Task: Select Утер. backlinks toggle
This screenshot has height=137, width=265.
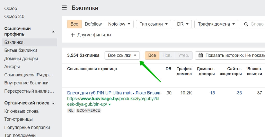Action: pyautogui.click(x=183, y=55)
